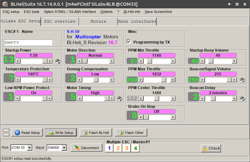Viewport: 250px width, 162px height.
Task: Decrease Temperature Protection with left arrow
Action: pyautogui.click(x=18, y=80)
